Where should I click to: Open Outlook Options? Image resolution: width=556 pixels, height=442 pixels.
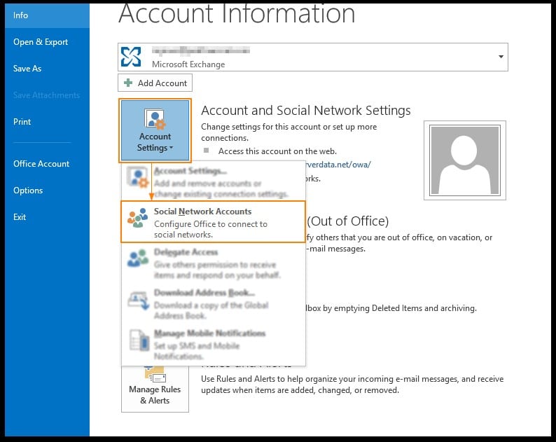28,191
